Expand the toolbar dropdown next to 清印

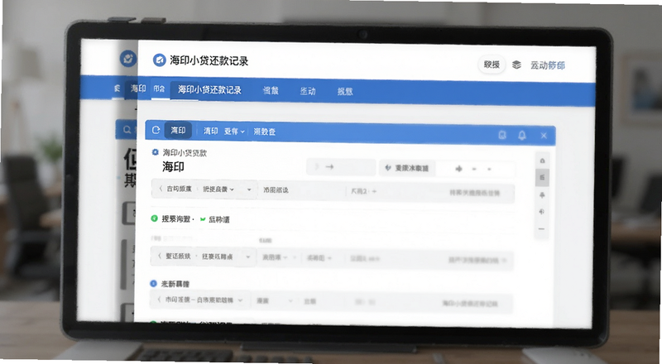click(234, 132)
